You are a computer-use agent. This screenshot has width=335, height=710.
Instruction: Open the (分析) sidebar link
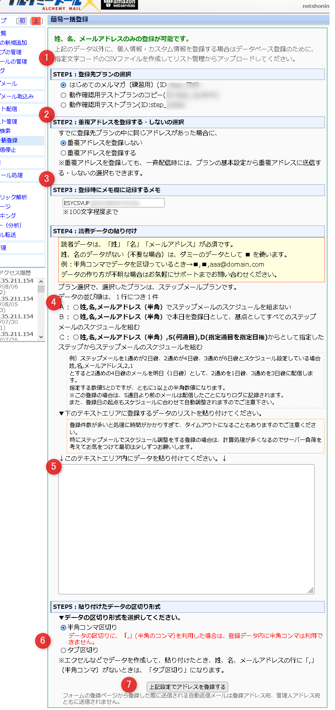point(11,225)
